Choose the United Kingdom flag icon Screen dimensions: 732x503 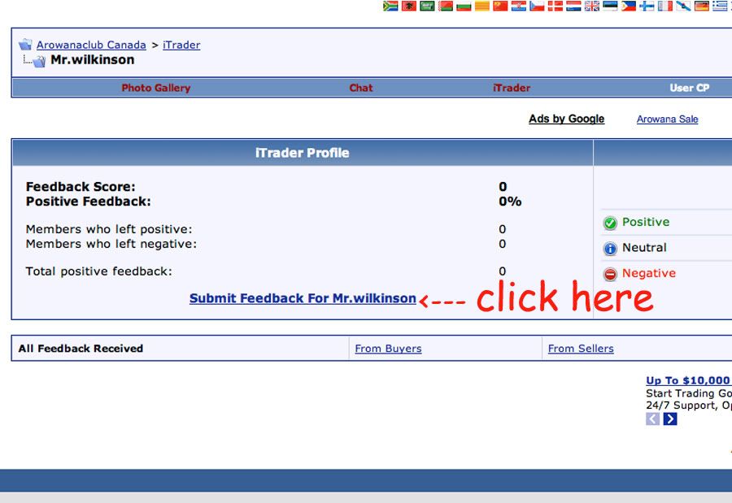(x=591, y=6)
